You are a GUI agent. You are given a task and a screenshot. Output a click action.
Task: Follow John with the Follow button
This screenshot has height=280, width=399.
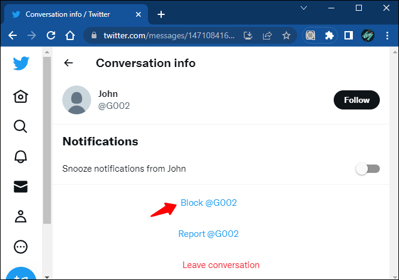pyautogui.click(x=356, y=100)
